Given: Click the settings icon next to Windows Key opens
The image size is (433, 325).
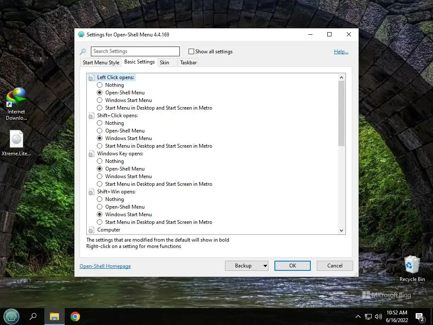Looking at the screenshot, I should click(x=91, y=154).
